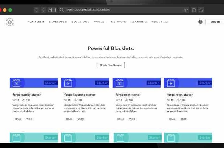Click forge-keystone-starter downloads icon
This screenshot has width=224, height=148.
[x=75, y=100]
